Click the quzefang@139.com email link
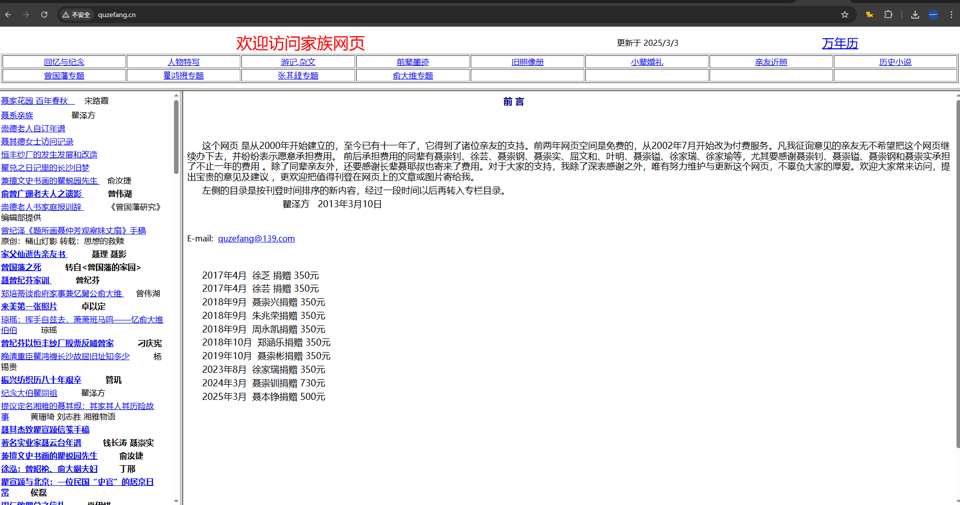This screenshot has height=505, width=960. 256,238
